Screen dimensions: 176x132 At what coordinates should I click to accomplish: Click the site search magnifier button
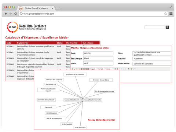point(167,27)
